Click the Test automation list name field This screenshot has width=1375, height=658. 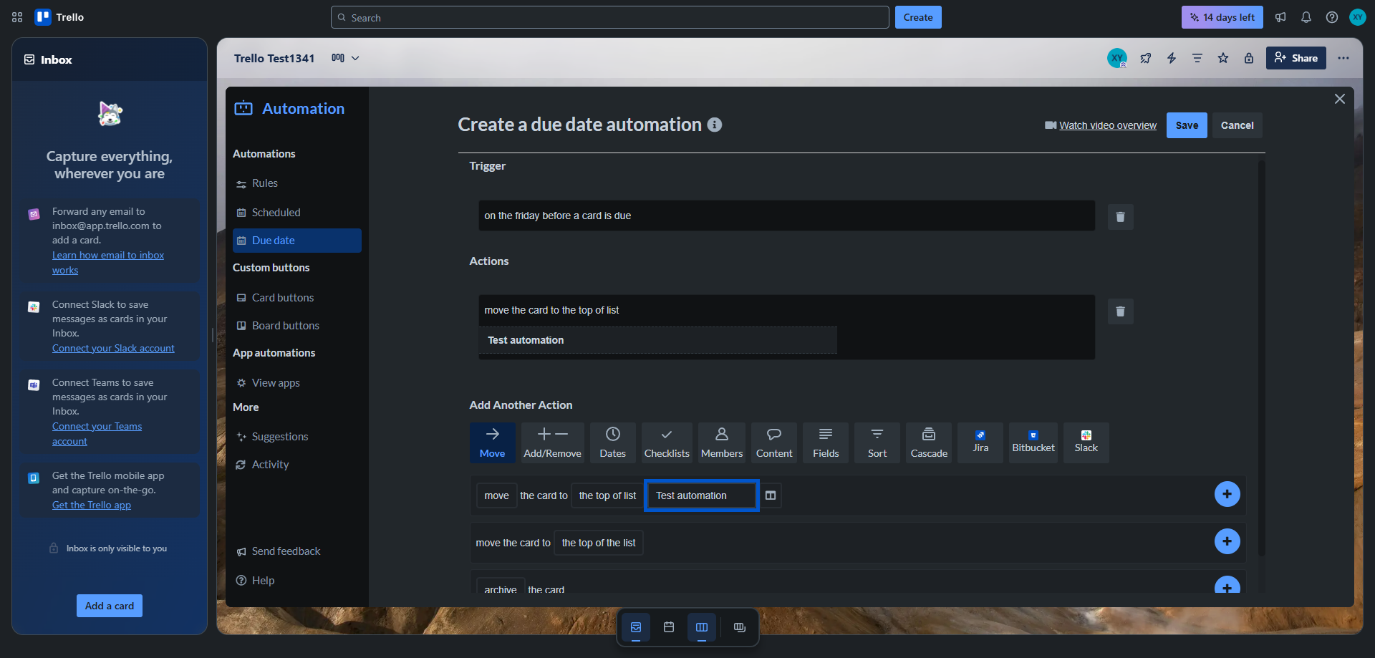(x=702, y=495)
